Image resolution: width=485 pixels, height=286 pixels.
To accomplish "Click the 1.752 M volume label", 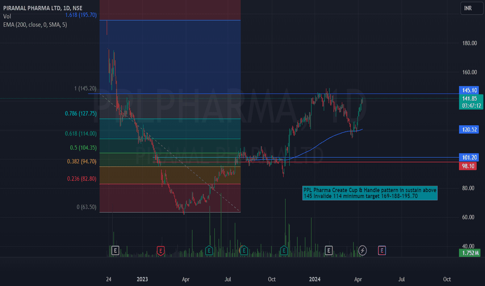I will [470, 253].
